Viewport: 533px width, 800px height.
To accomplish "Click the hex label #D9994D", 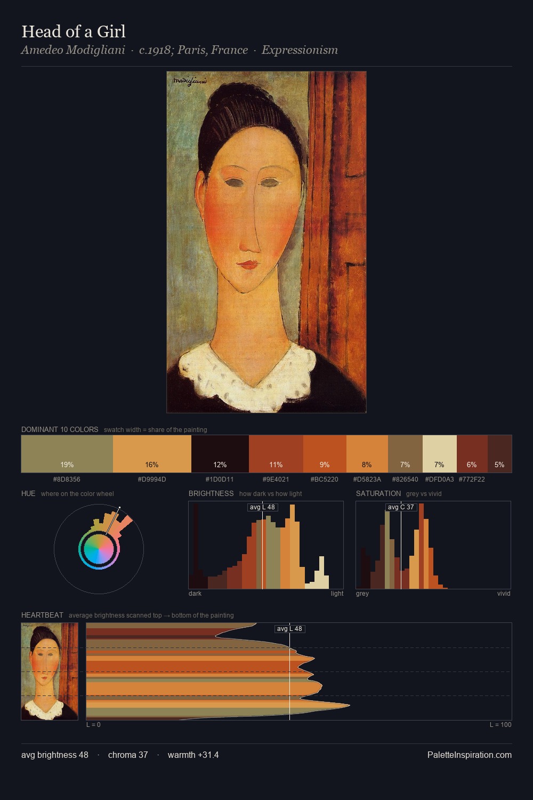I will point(152,479).
